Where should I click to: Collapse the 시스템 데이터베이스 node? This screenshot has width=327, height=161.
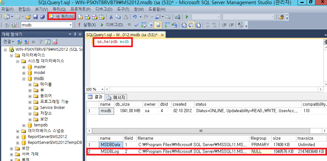point(18,61)
